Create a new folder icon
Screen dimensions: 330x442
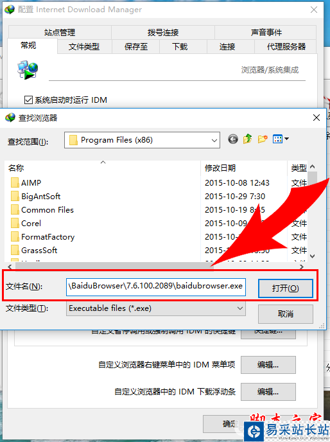[x=263, y=139]
